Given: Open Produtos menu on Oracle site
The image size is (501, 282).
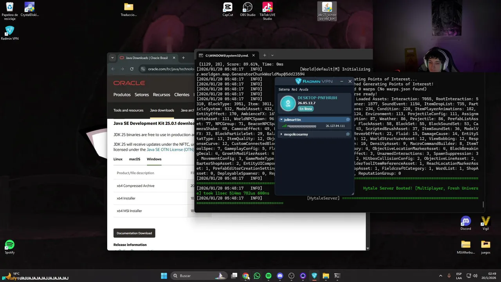Looking at the screenshot, I should pyautogui.click(x=122, y=94).
